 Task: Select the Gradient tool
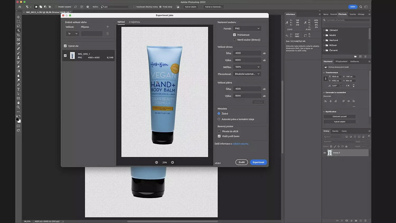click(18, 71)
